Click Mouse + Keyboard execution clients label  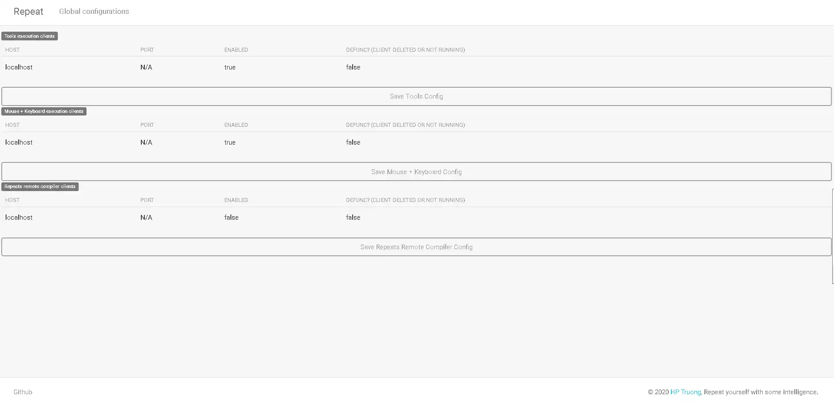(x=44, y=111)
